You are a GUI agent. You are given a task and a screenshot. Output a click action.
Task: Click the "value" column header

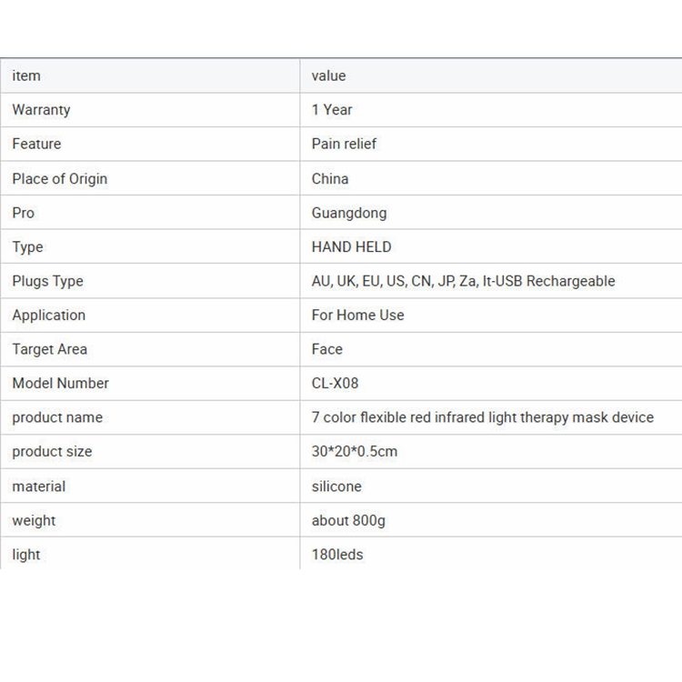[x=328, y=76]
